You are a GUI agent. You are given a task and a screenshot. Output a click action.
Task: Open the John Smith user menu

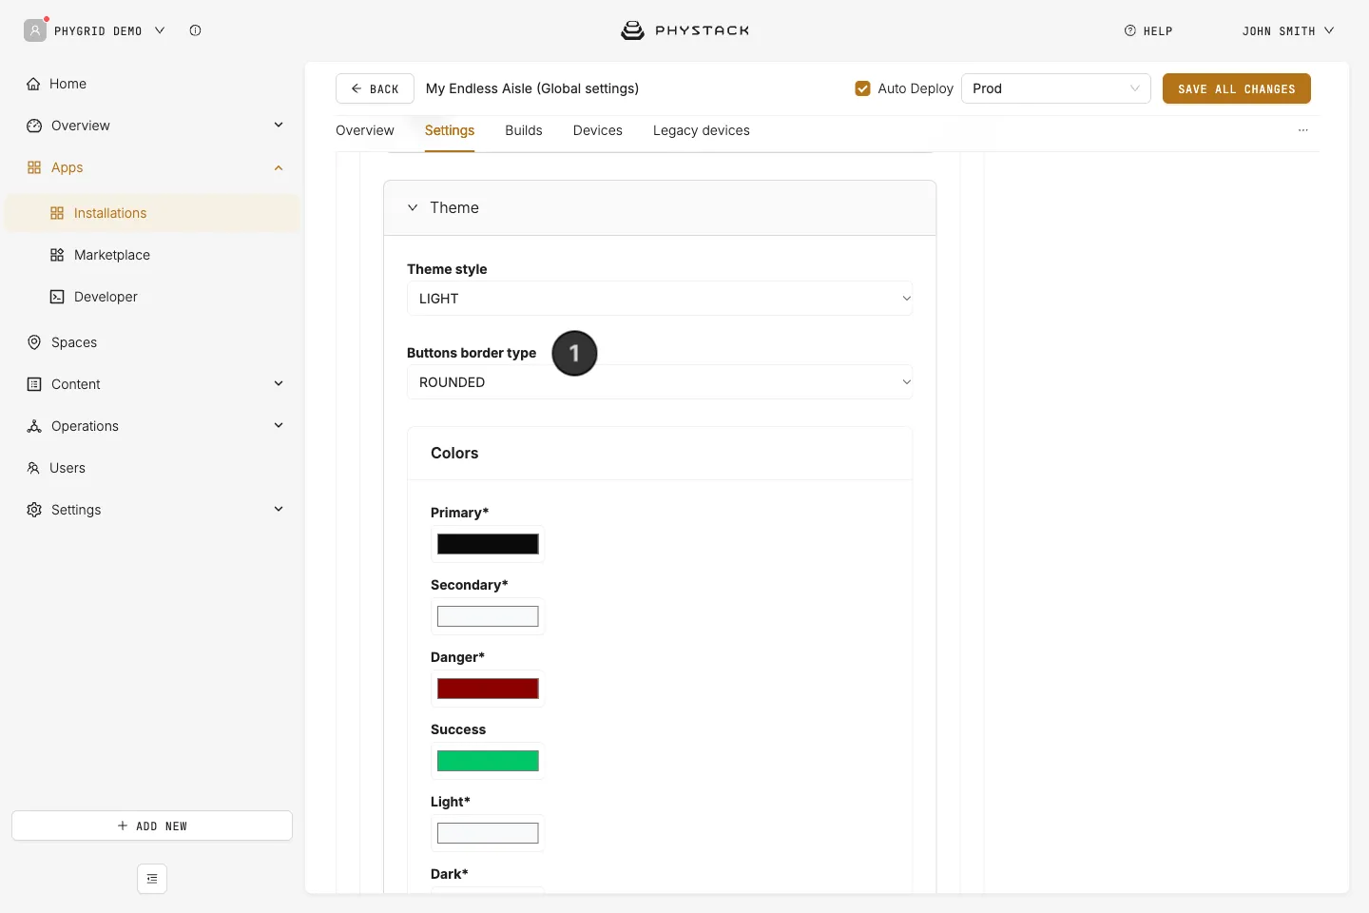click(x=1288, y=30)
